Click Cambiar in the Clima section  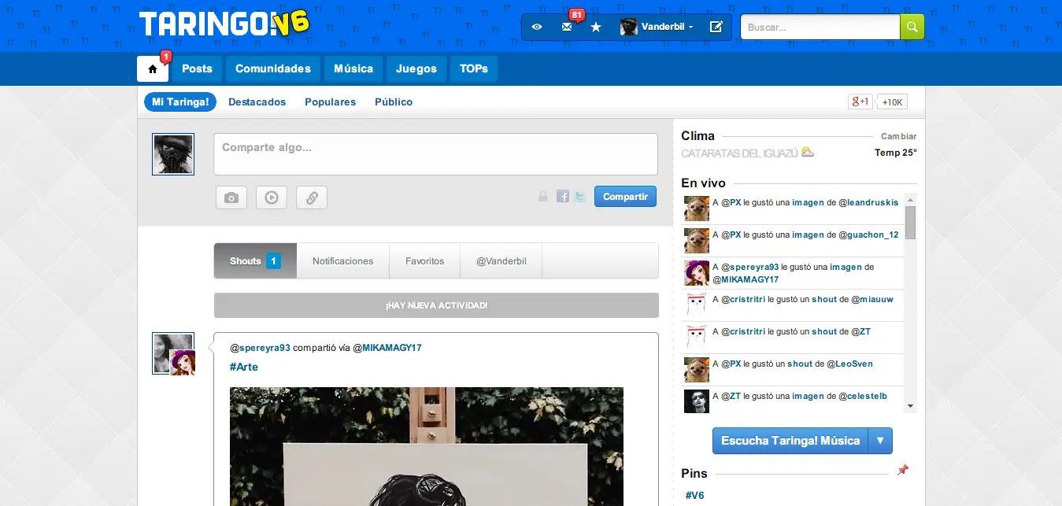pos(898,136)
